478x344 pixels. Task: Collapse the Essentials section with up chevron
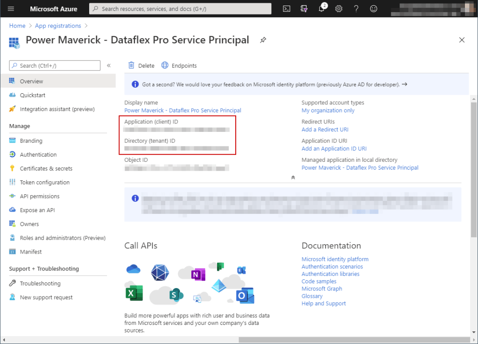pos(293,178)
